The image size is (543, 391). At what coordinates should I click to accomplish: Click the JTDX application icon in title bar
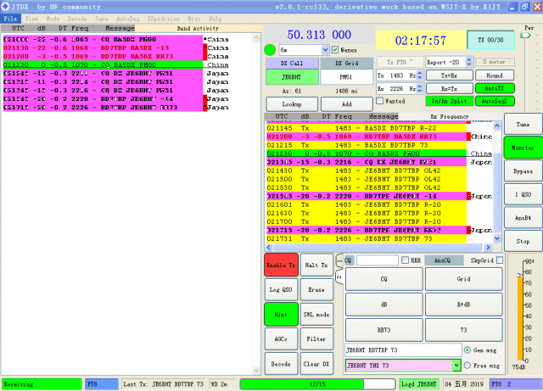click(5, 6)
